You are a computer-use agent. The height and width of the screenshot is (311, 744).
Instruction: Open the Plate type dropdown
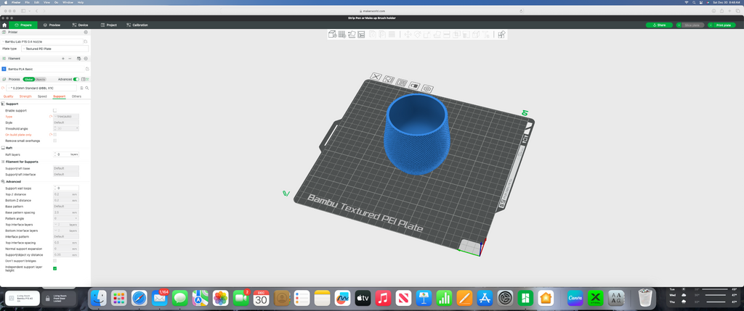(54, 49)
